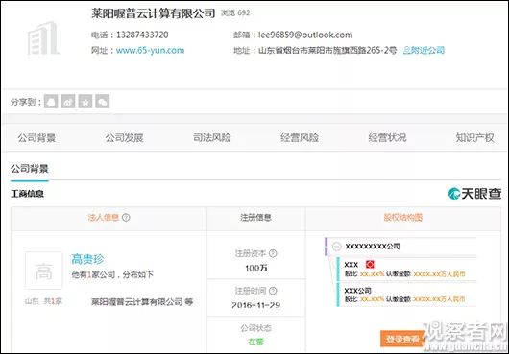
Task: Share via the WeChat share icon
Action: 103,102
